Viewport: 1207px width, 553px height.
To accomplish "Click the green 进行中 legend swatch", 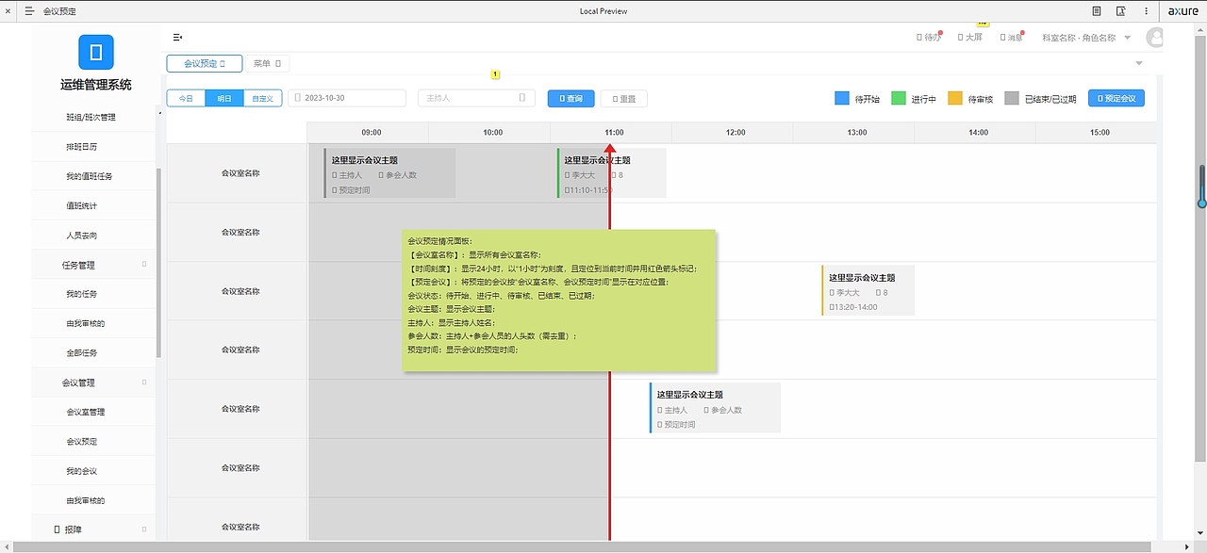I will click(x=899, y=98).
